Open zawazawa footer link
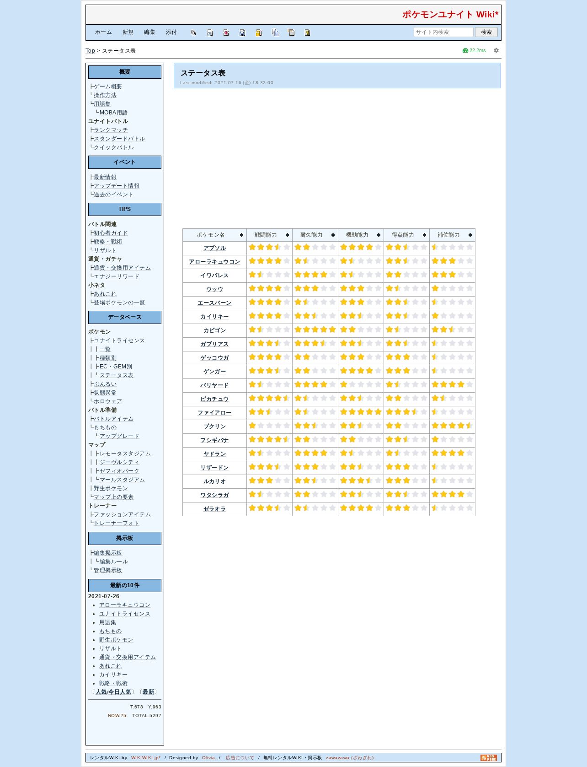The image size is (587, 767). point(350,758)
